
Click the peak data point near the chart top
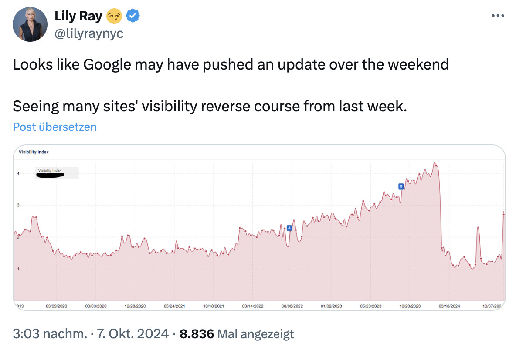point(435,162)
